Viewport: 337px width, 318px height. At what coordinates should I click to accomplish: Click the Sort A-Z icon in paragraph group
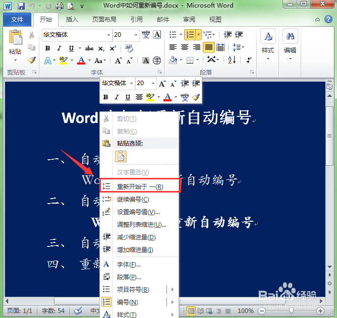(x=232, y=59)
